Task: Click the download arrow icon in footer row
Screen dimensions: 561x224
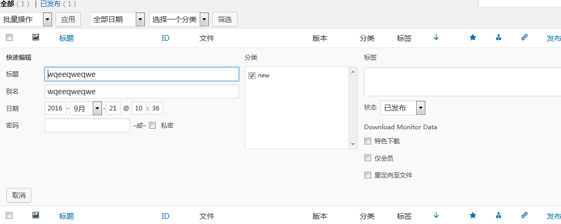Action: [x=436, y=215]
